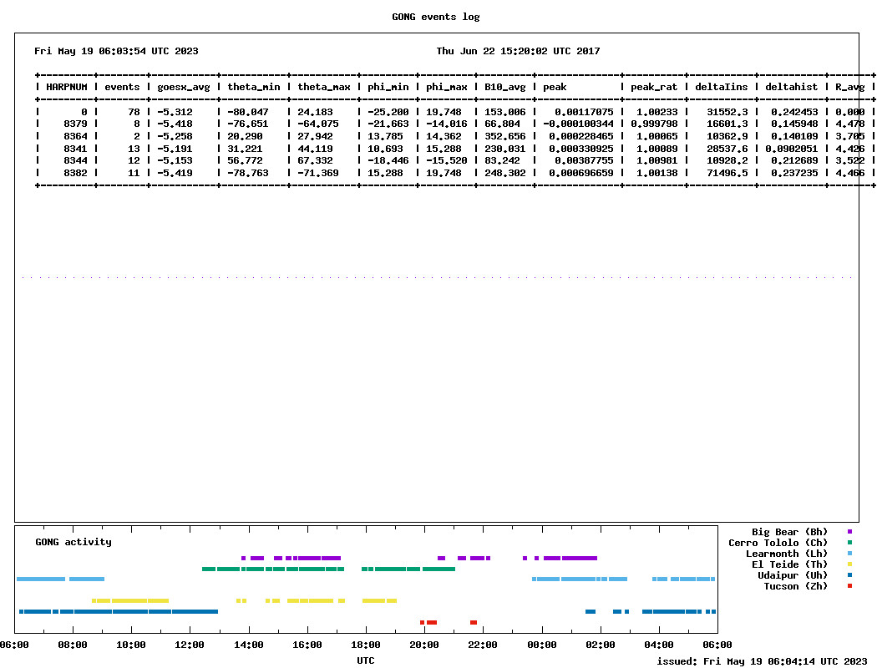Image resolution: width=877 pixels, height=668 pixels.
Task: Select the 'Tucson (Zh)' legend label
Action: click(795, 586)
